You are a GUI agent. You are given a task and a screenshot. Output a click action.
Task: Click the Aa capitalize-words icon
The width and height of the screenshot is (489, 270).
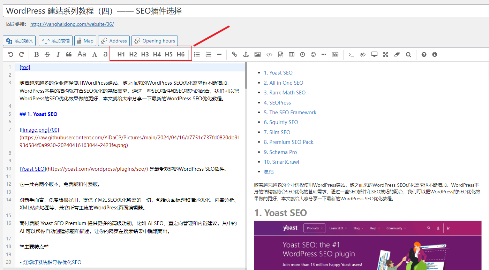82,54
